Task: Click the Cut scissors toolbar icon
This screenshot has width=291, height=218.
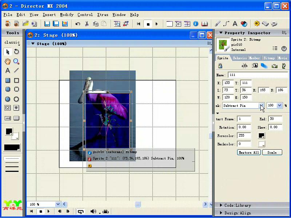Action: [x=87, y=24]
